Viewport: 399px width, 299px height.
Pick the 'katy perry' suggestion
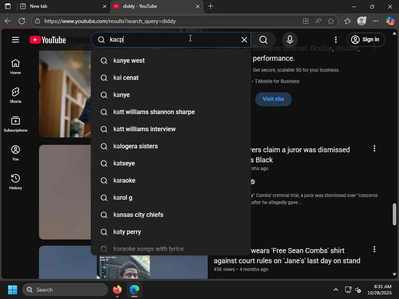(x=171, y=232)
